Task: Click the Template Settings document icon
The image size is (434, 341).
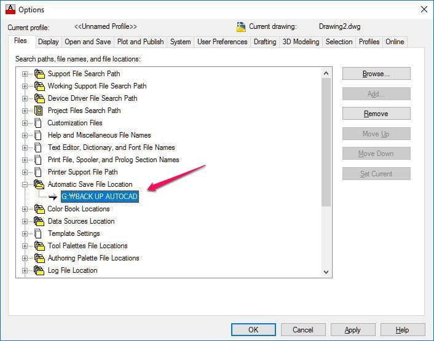Action: pos(40,233)
